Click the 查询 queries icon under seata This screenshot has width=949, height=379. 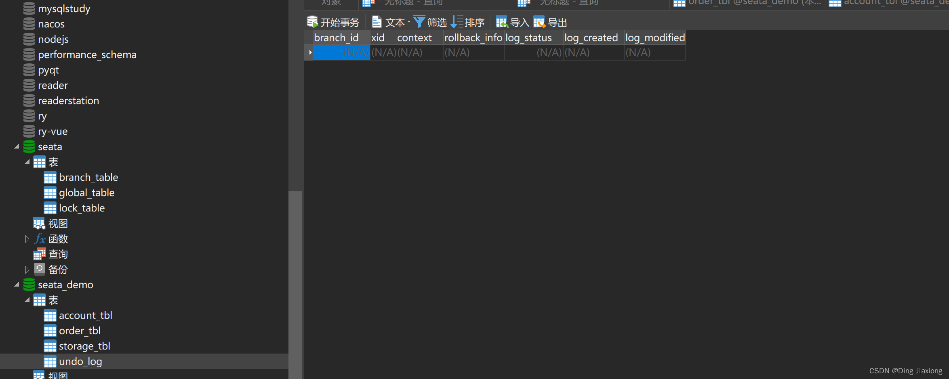(x=40, y=254)
